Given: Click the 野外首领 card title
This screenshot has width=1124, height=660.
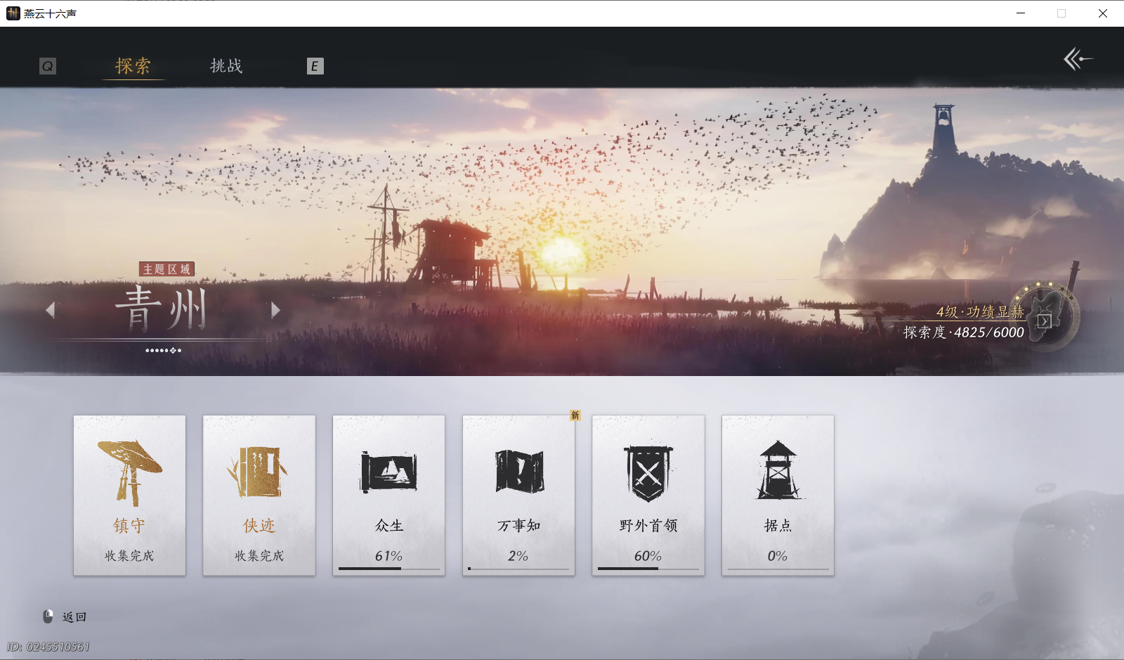Looking at the screenshot, I should click(648, 526).
